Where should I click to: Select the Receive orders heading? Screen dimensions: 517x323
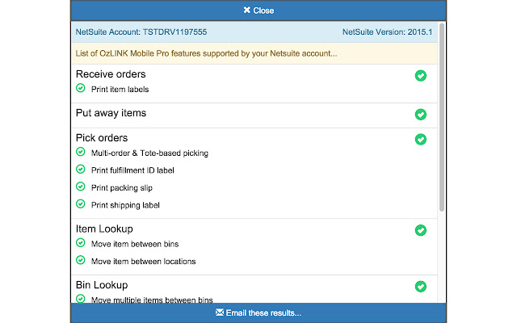(x=111, y=74)
